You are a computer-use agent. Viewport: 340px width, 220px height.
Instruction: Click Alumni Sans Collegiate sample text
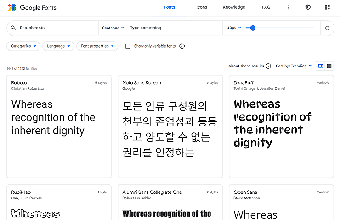[x=166, y=214]
